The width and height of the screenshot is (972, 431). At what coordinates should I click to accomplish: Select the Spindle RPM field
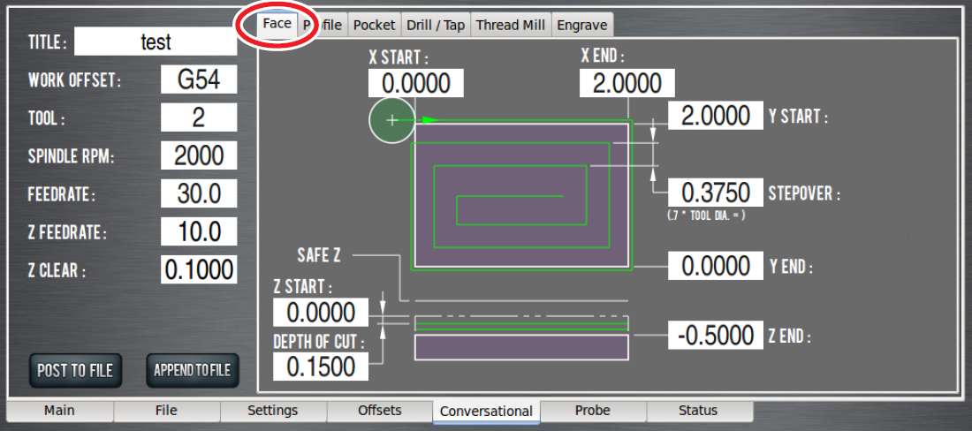coord(199,156)
